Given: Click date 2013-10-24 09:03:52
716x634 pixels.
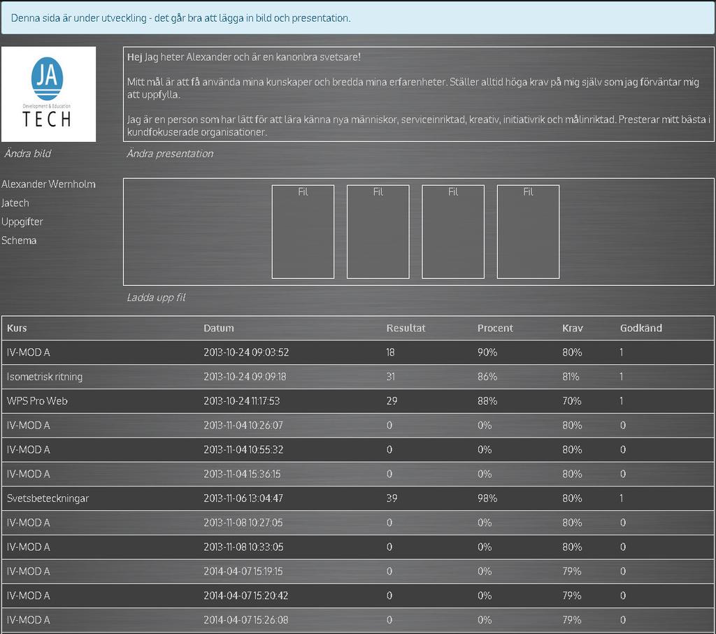Looking at the screenshot, I should click(x=246, y=352).
